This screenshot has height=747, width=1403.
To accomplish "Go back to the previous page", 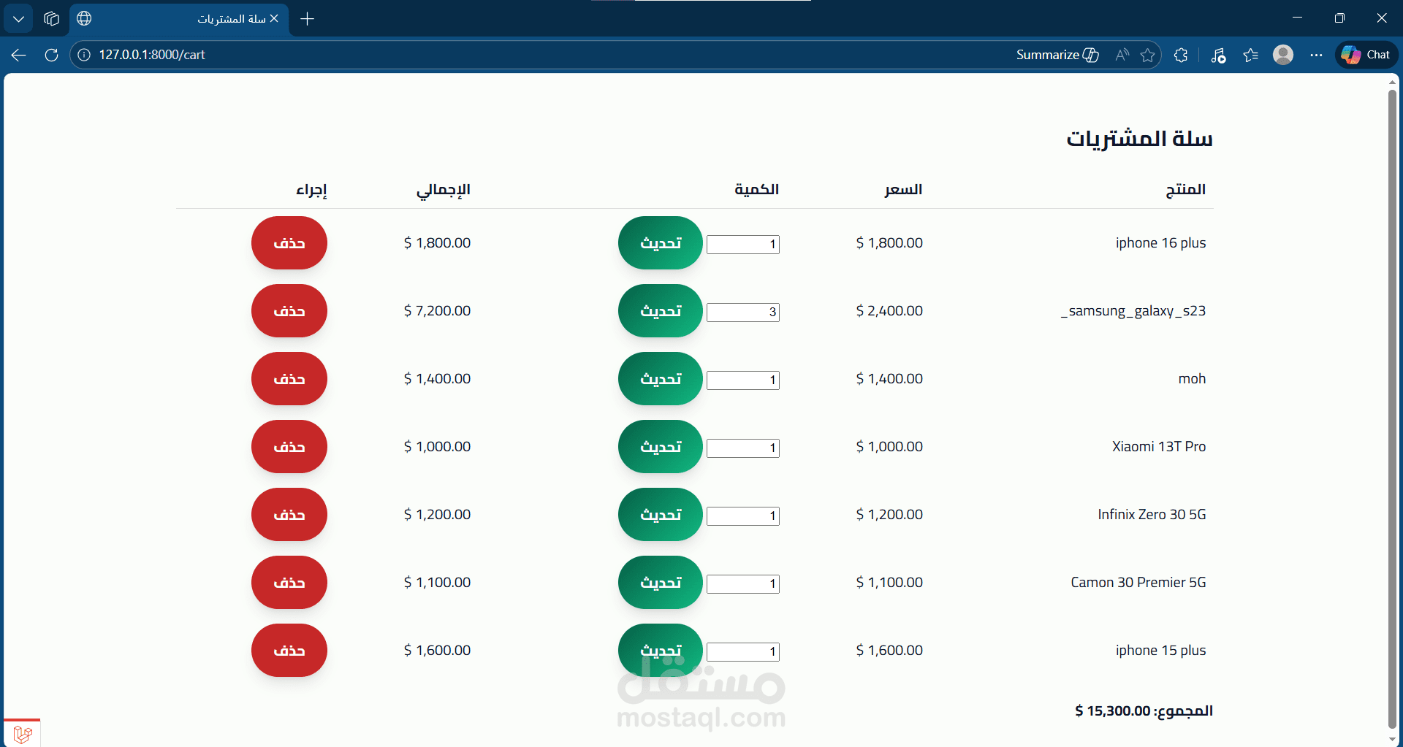I will [19, 55].
